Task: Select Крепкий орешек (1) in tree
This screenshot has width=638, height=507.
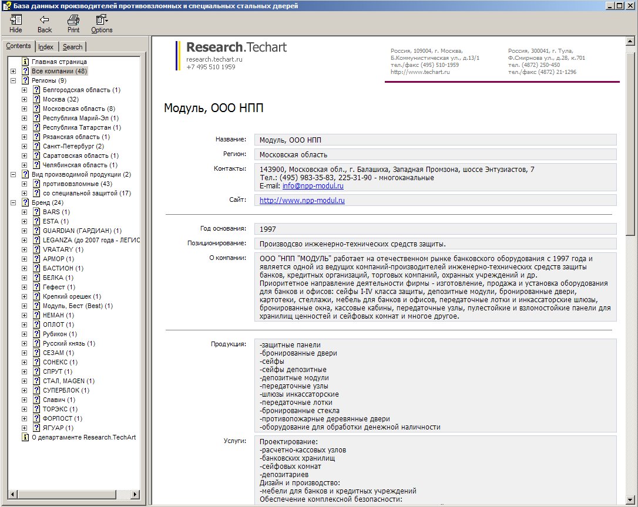Action: (72, 296)
